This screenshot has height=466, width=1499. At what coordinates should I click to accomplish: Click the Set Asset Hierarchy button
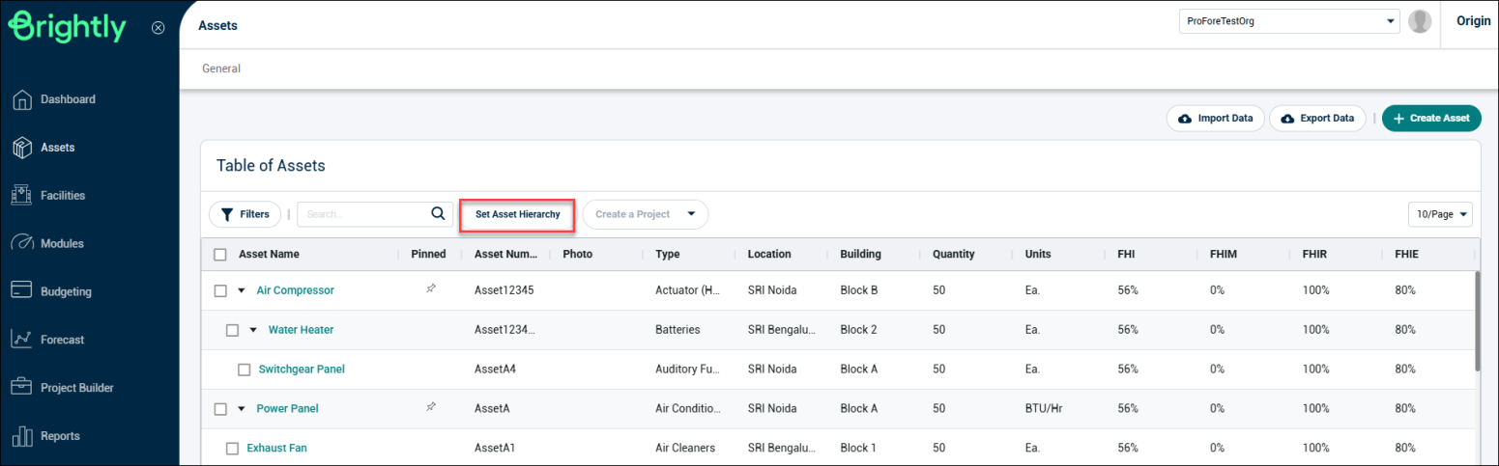pyautogui.click(x=517, y=214)
